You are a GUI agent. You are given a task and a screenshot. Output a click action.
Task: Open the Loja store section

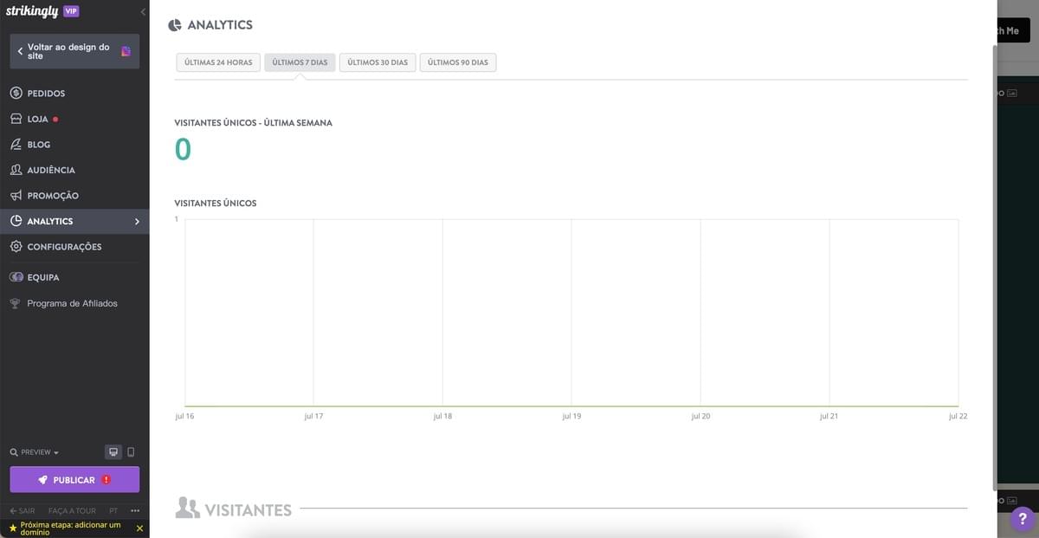74,119
